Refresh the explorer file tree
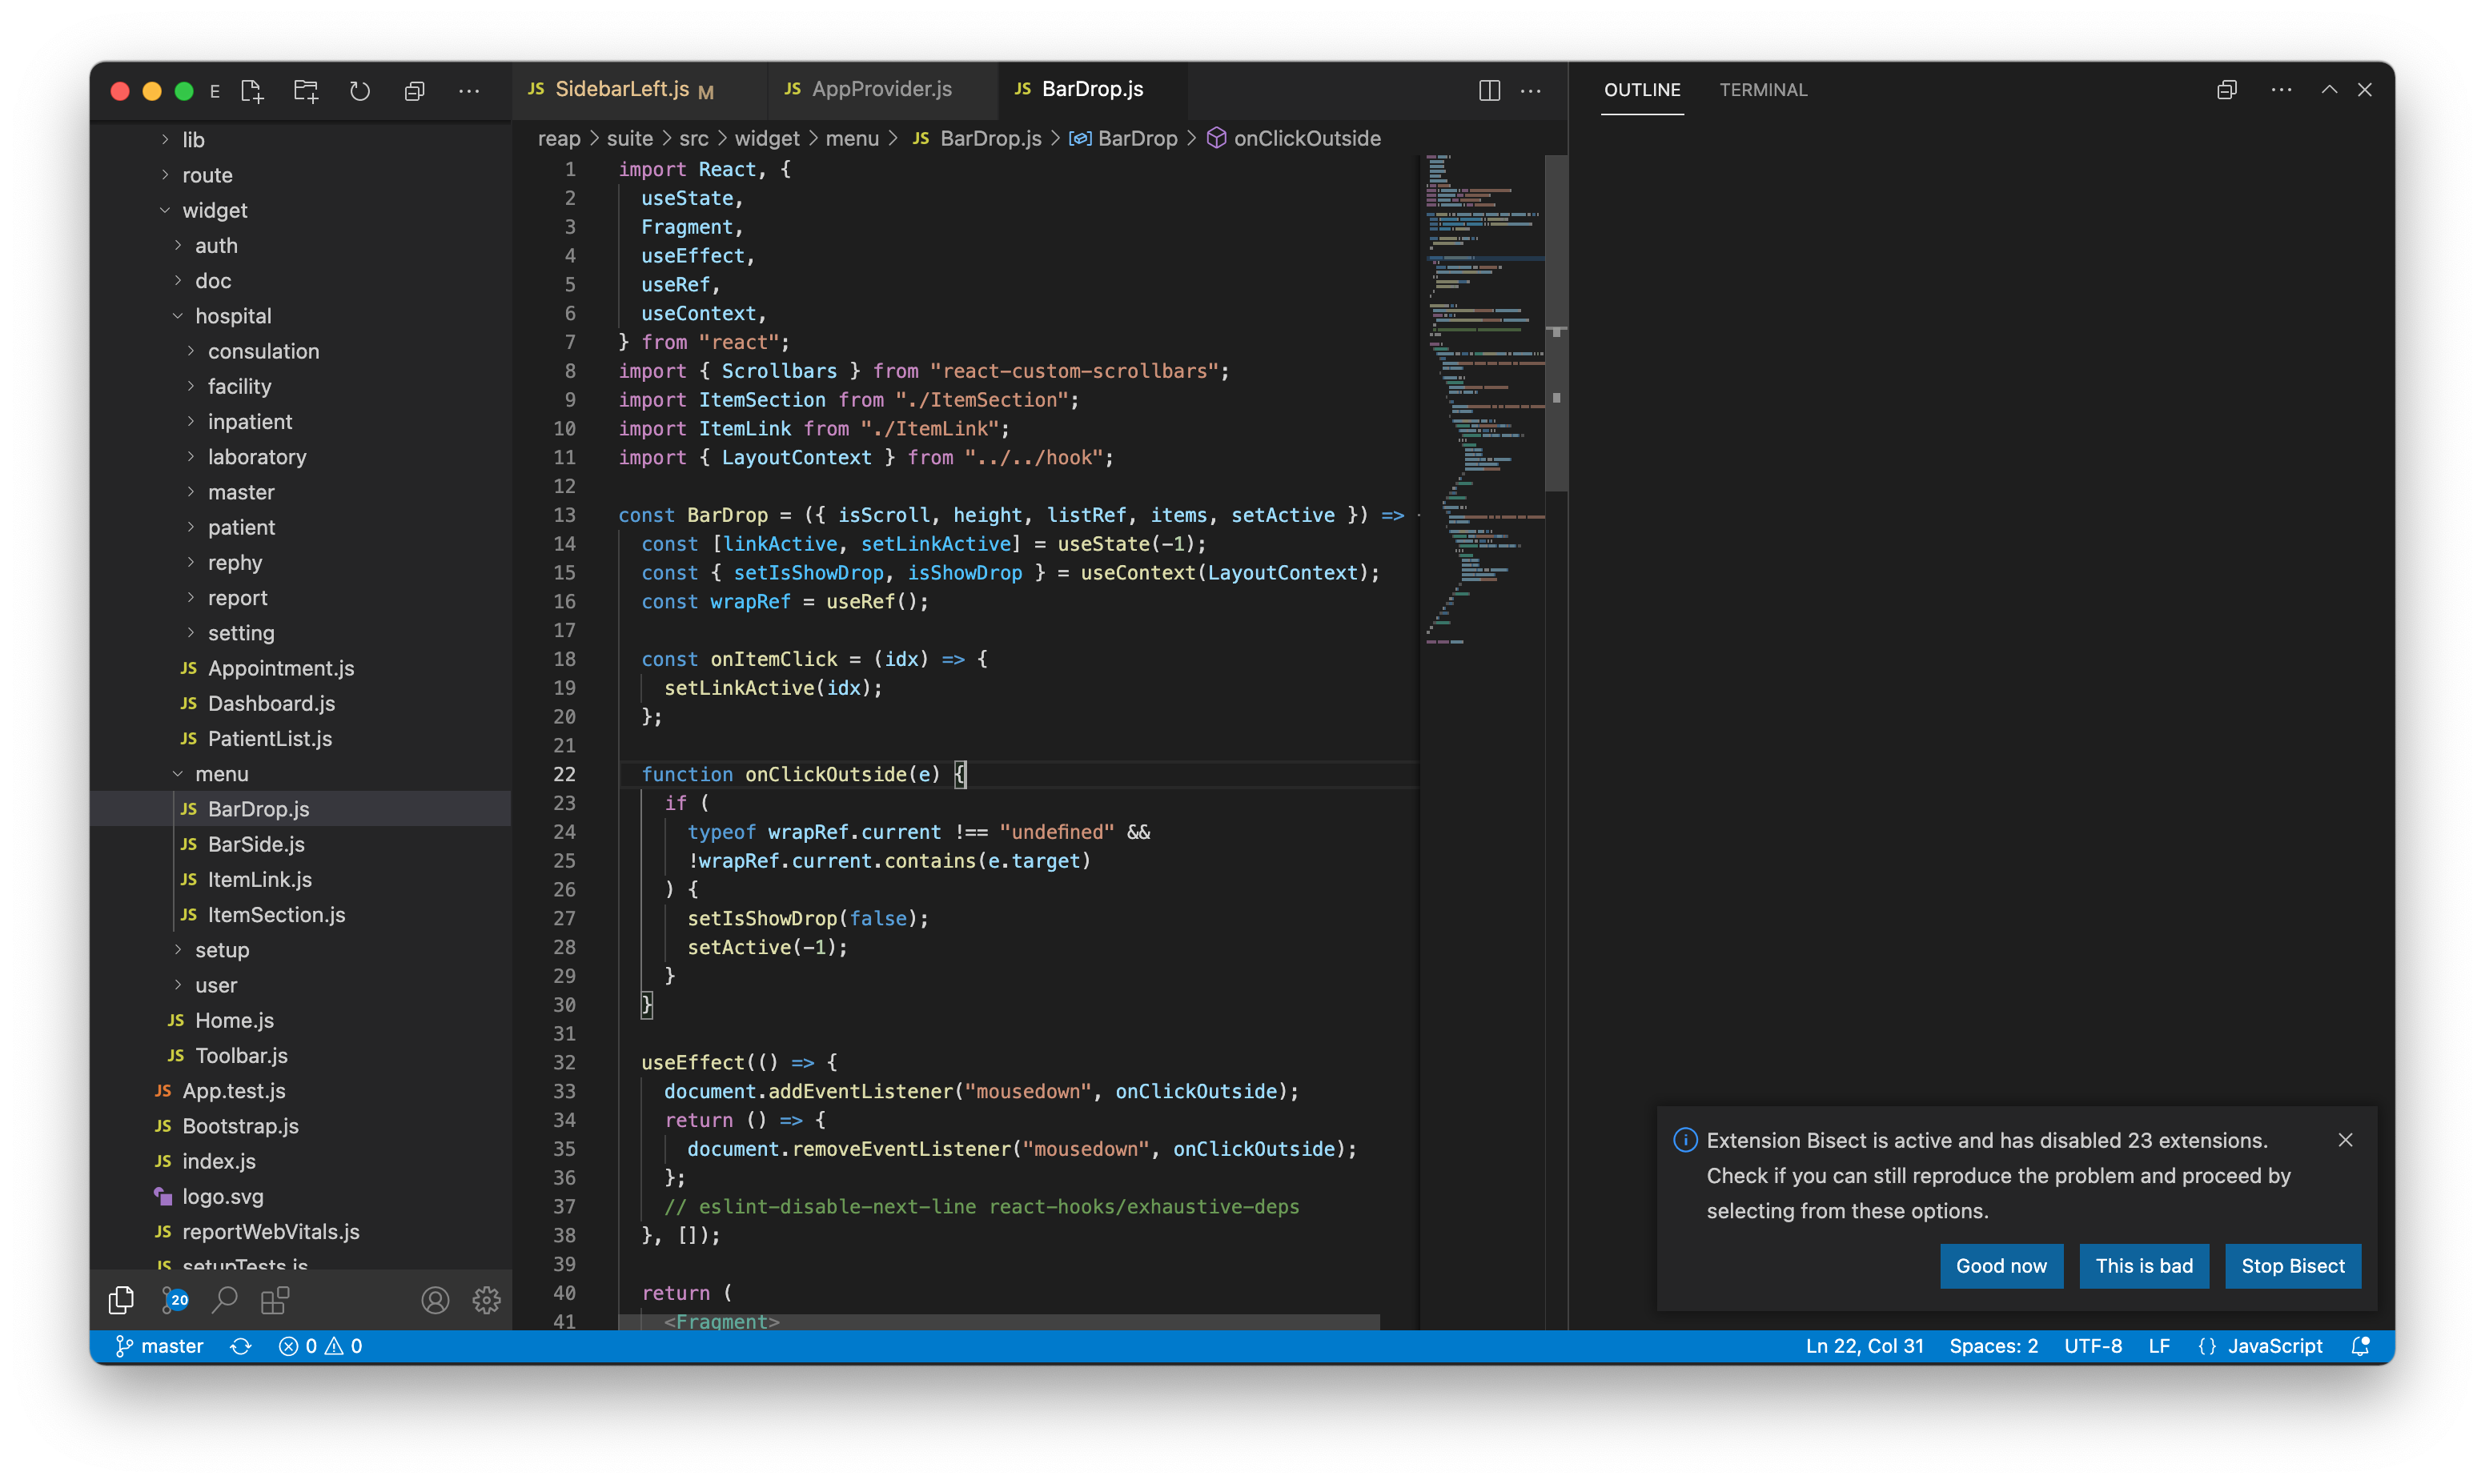 360,91
